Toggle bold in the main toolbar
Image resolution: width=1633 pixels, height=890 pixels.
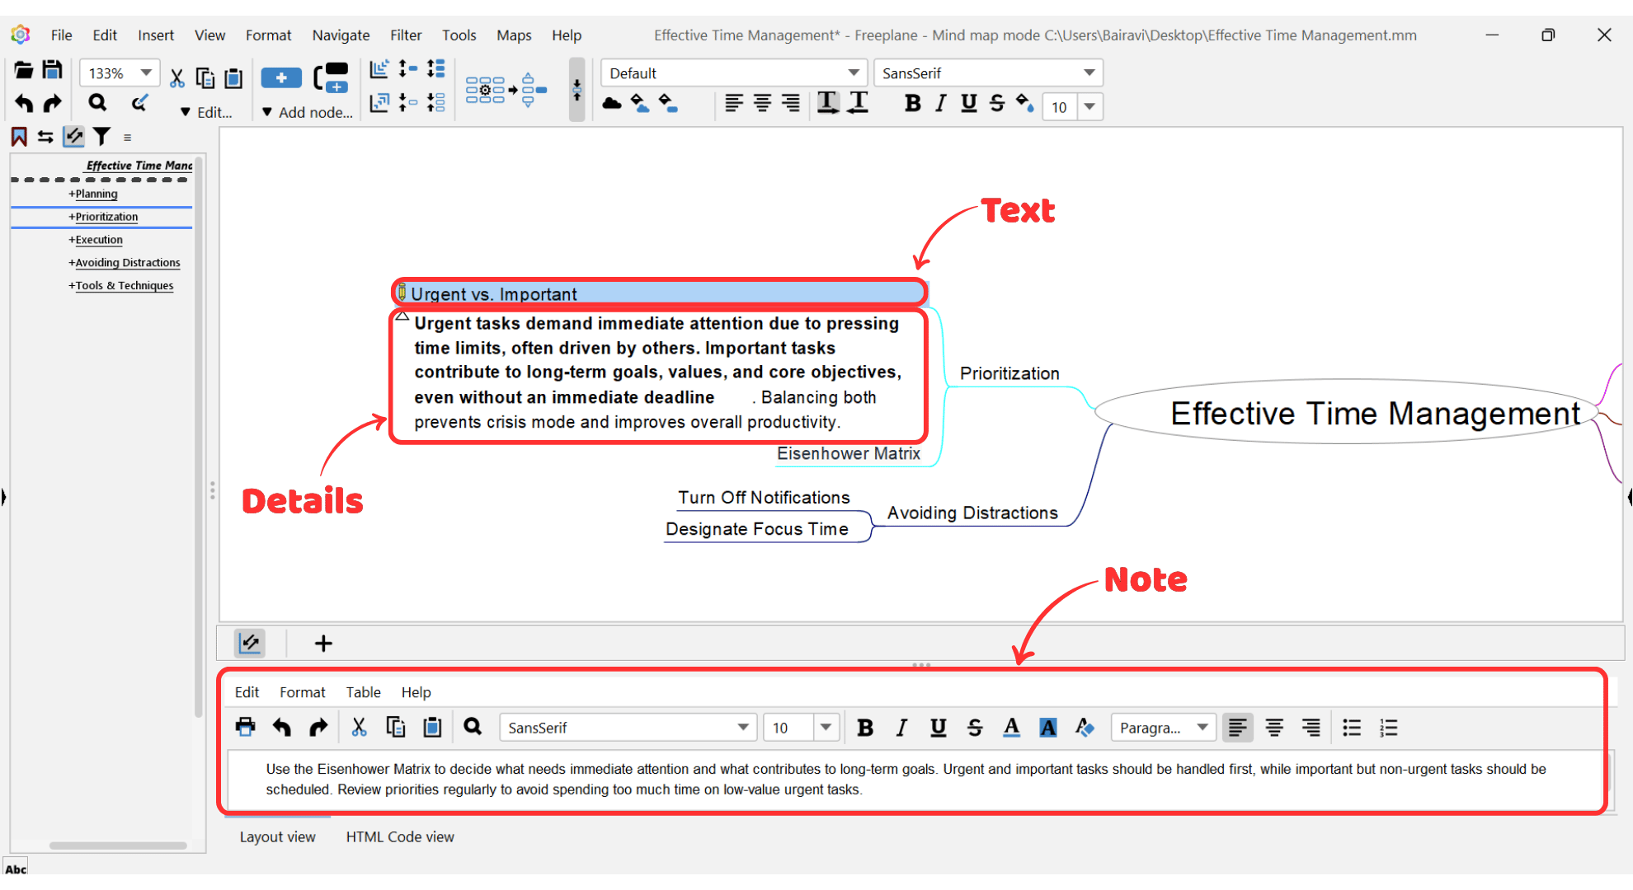(x=912, y=104)
